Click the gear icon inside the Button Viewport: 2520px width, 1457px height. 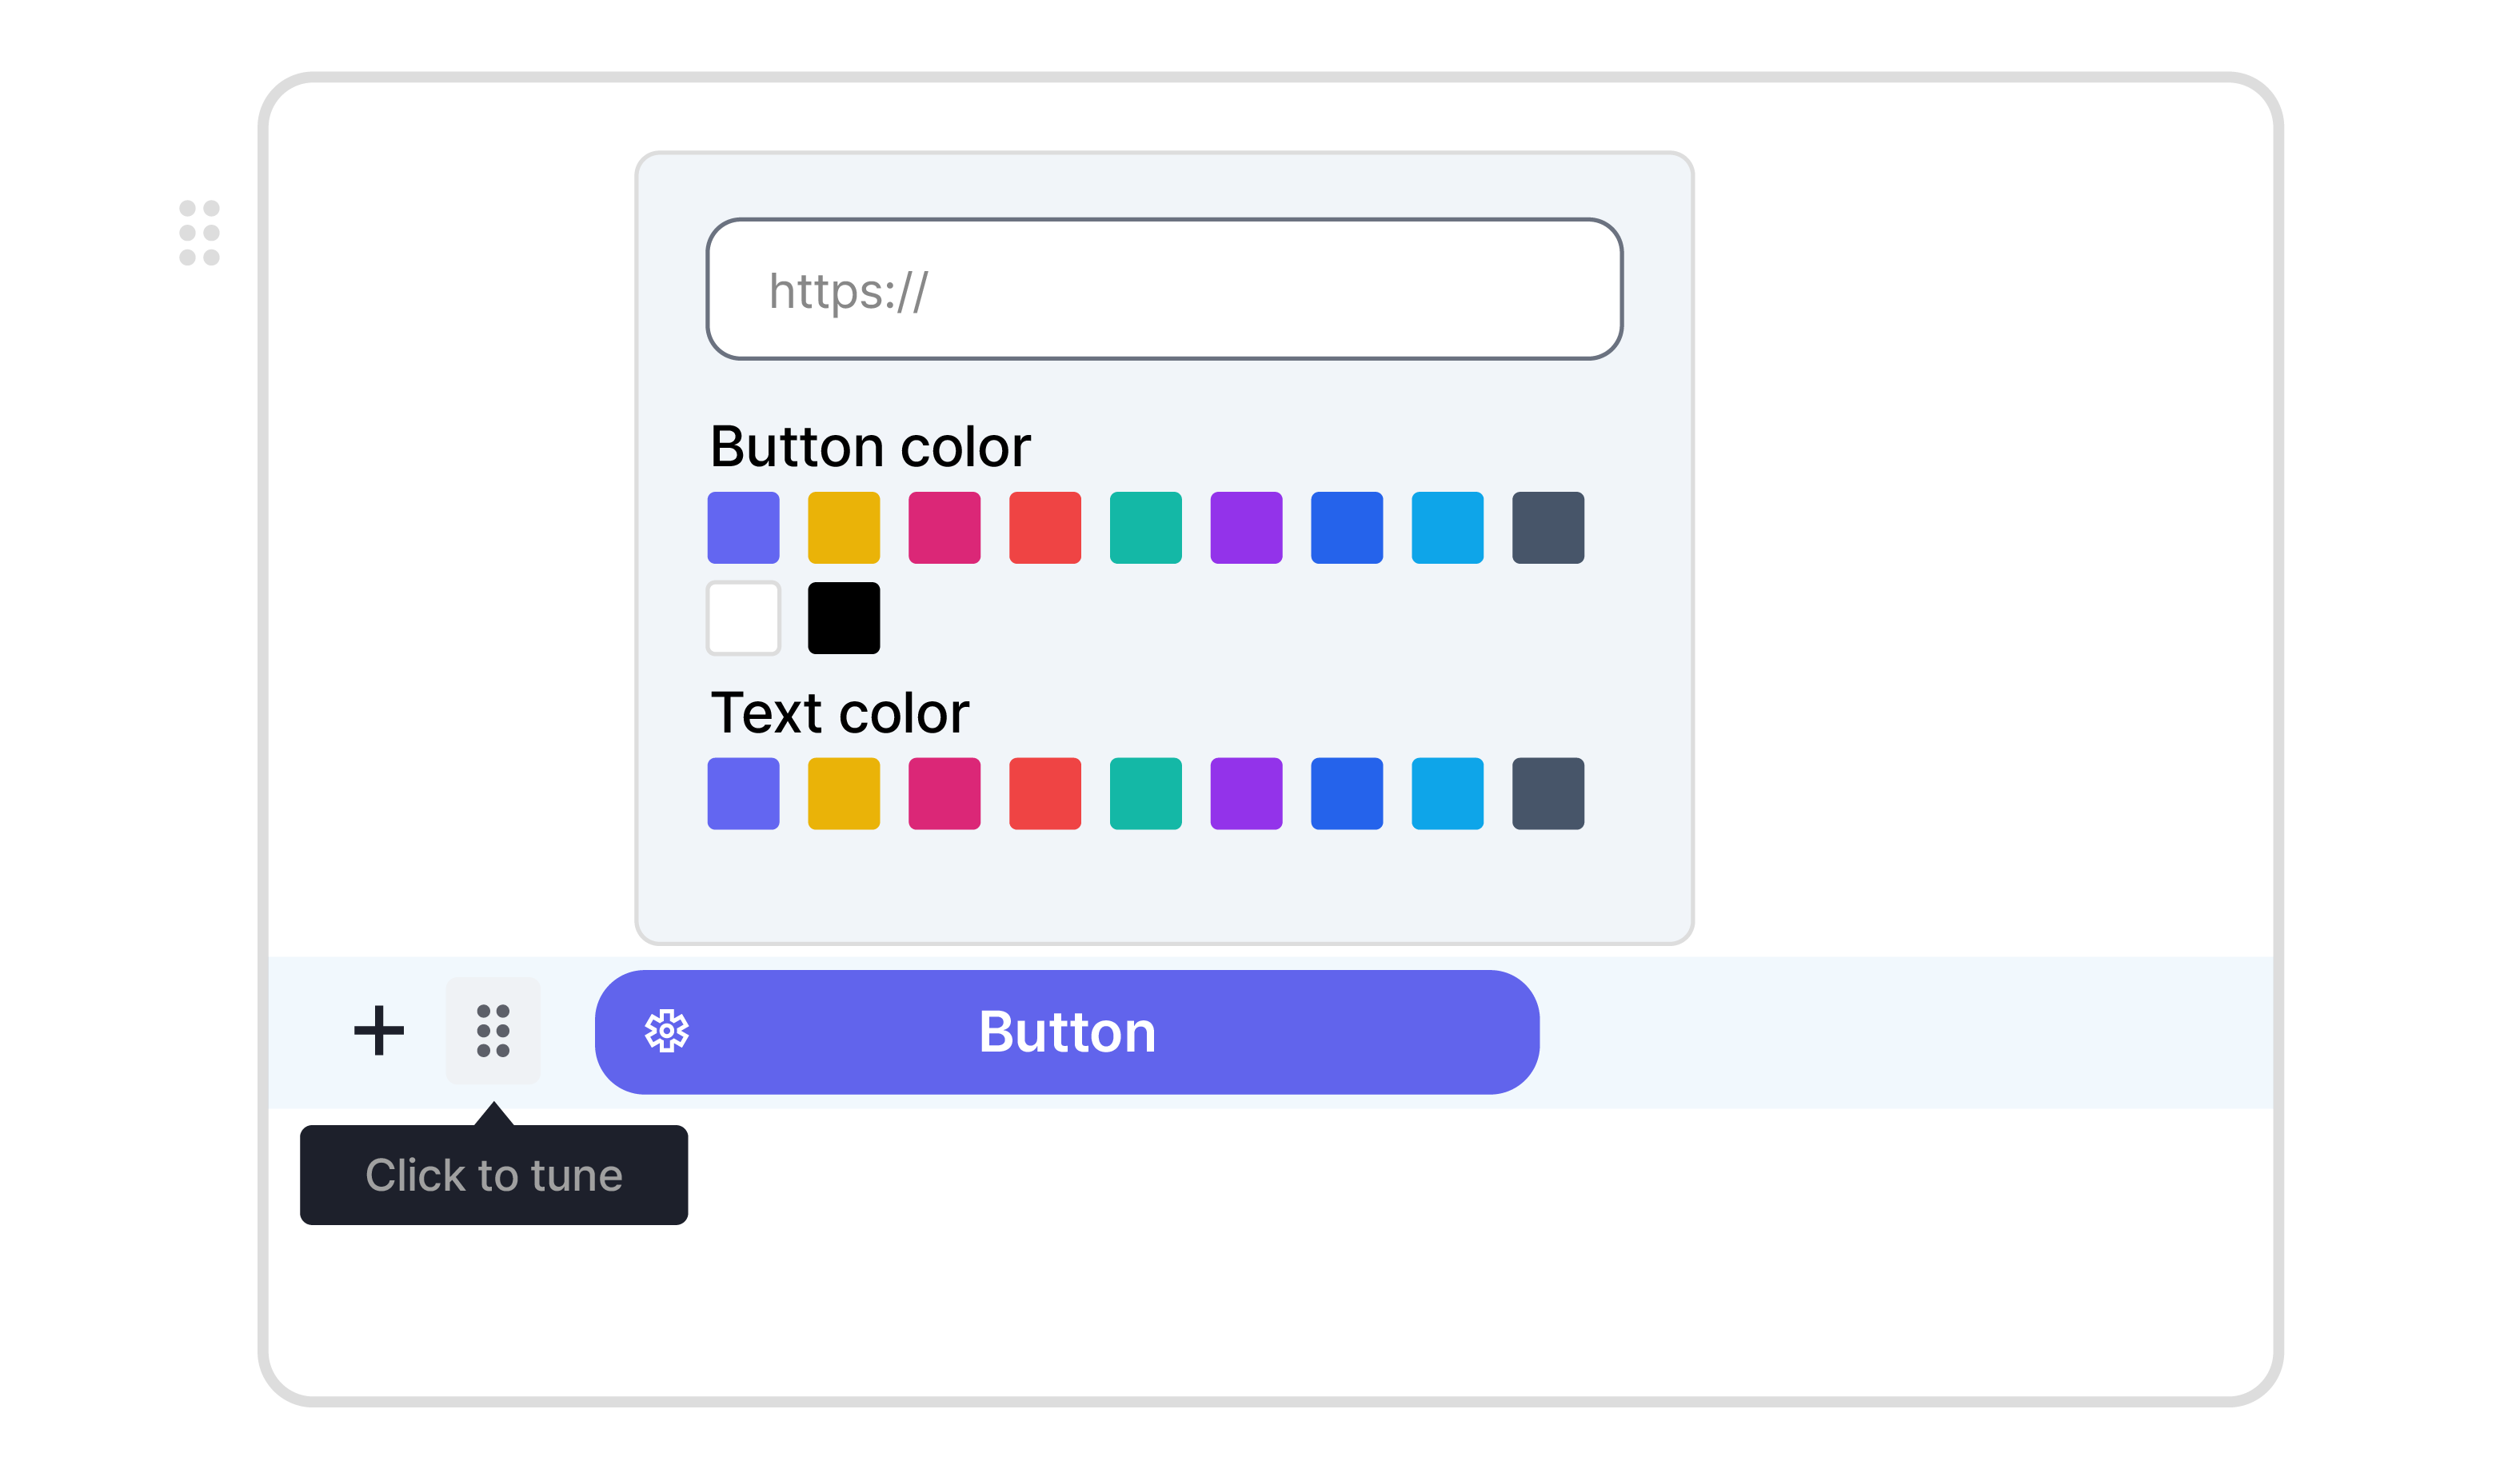(x=666, y=1031)
